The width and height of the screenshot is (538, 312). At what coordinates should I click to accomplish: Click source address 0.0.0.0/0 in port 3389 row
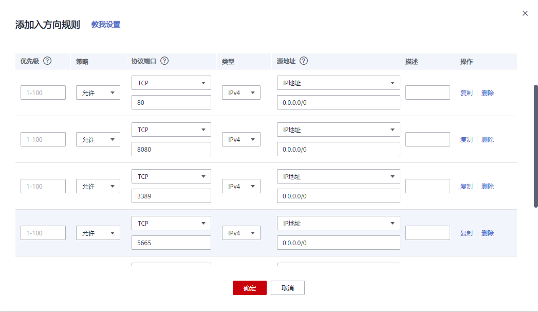coord(338,196)
